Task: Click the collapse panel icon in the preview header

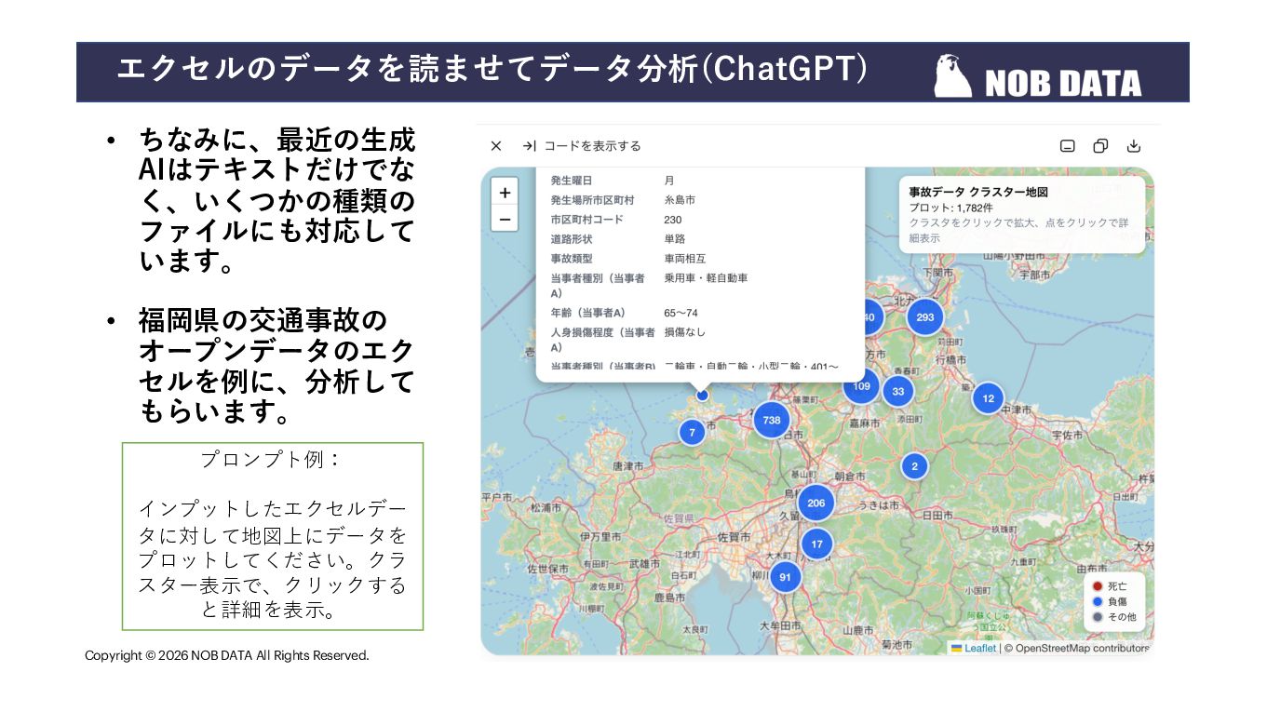Action: [1068, 146]
